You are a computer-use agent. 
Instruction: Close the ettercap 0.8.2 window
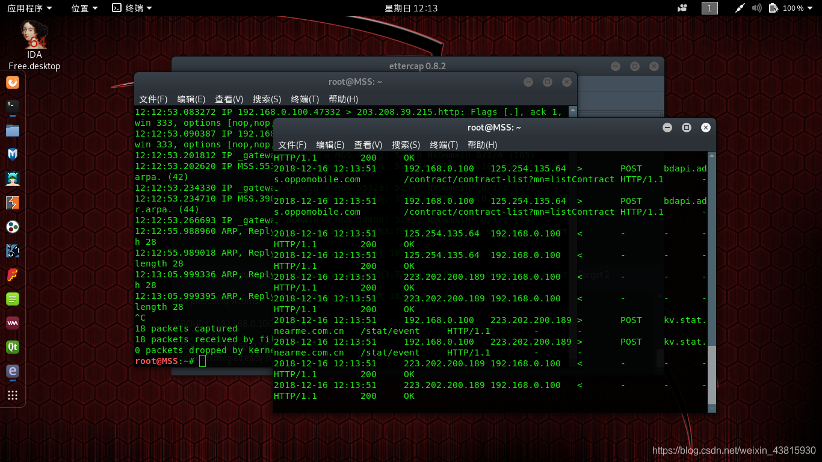tap(654, 66)
